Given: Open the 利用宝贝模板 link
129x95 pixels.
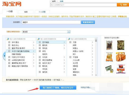Looking at the screenshot, I should click(85, 87).
